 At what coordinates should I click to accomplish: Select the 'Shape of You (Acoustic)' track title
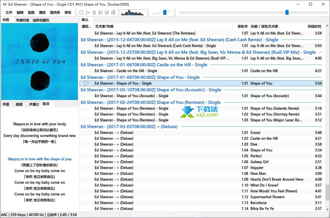point(270,96)
